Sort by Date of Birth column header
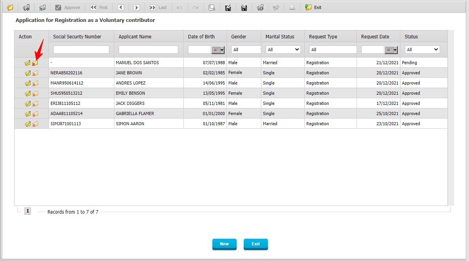 click(x=201, y=37)
